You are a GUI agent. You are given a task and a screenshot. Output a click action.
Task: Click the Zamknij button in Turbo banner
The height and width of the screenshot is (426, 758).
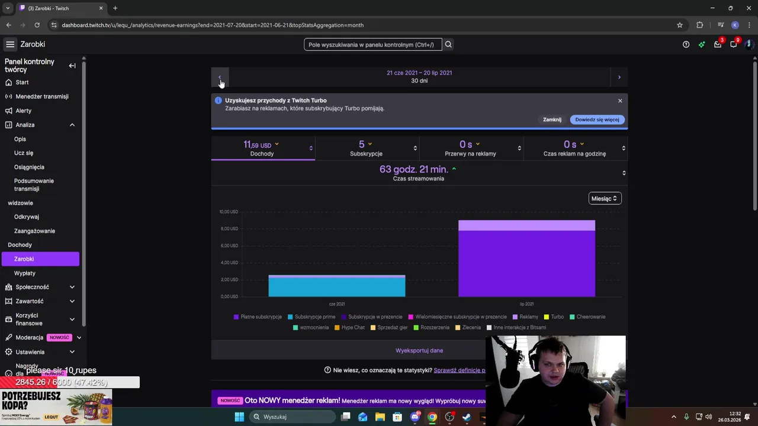[x=552, y=120]
